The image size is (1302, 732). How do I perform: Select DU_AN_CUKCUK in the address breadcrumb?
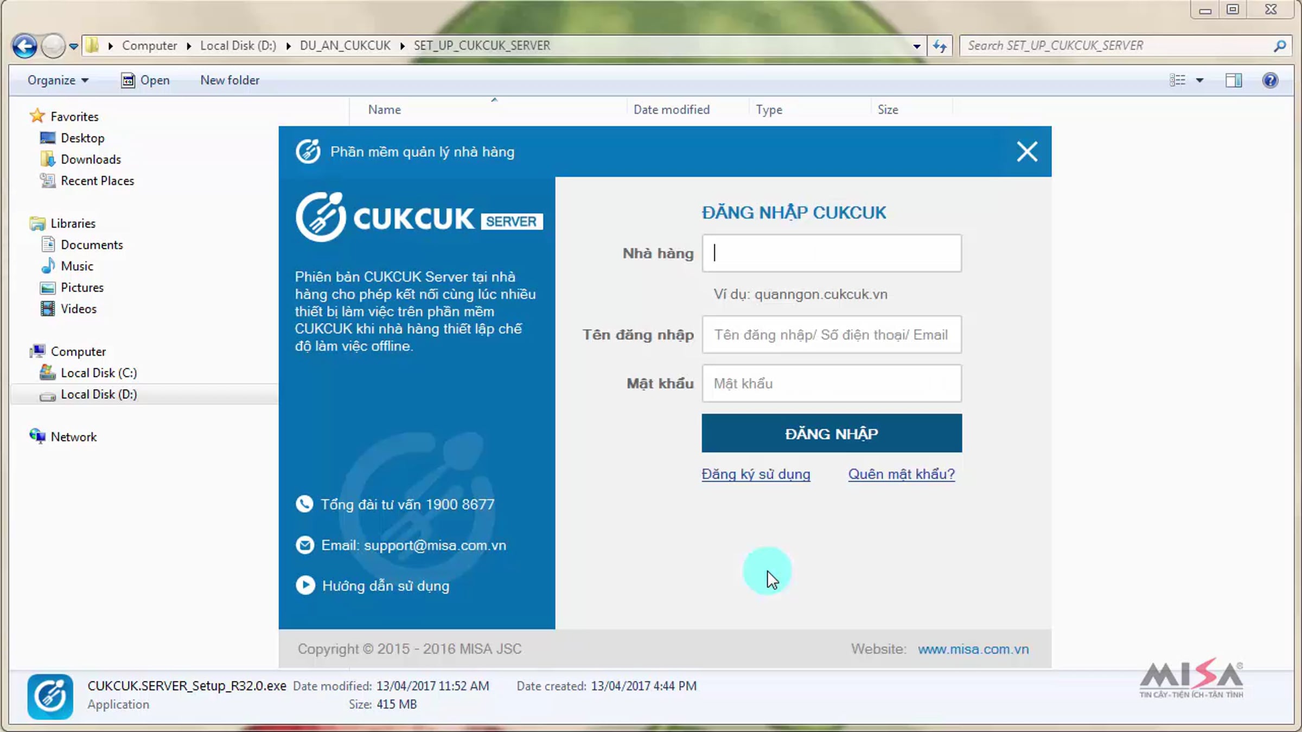345,46
